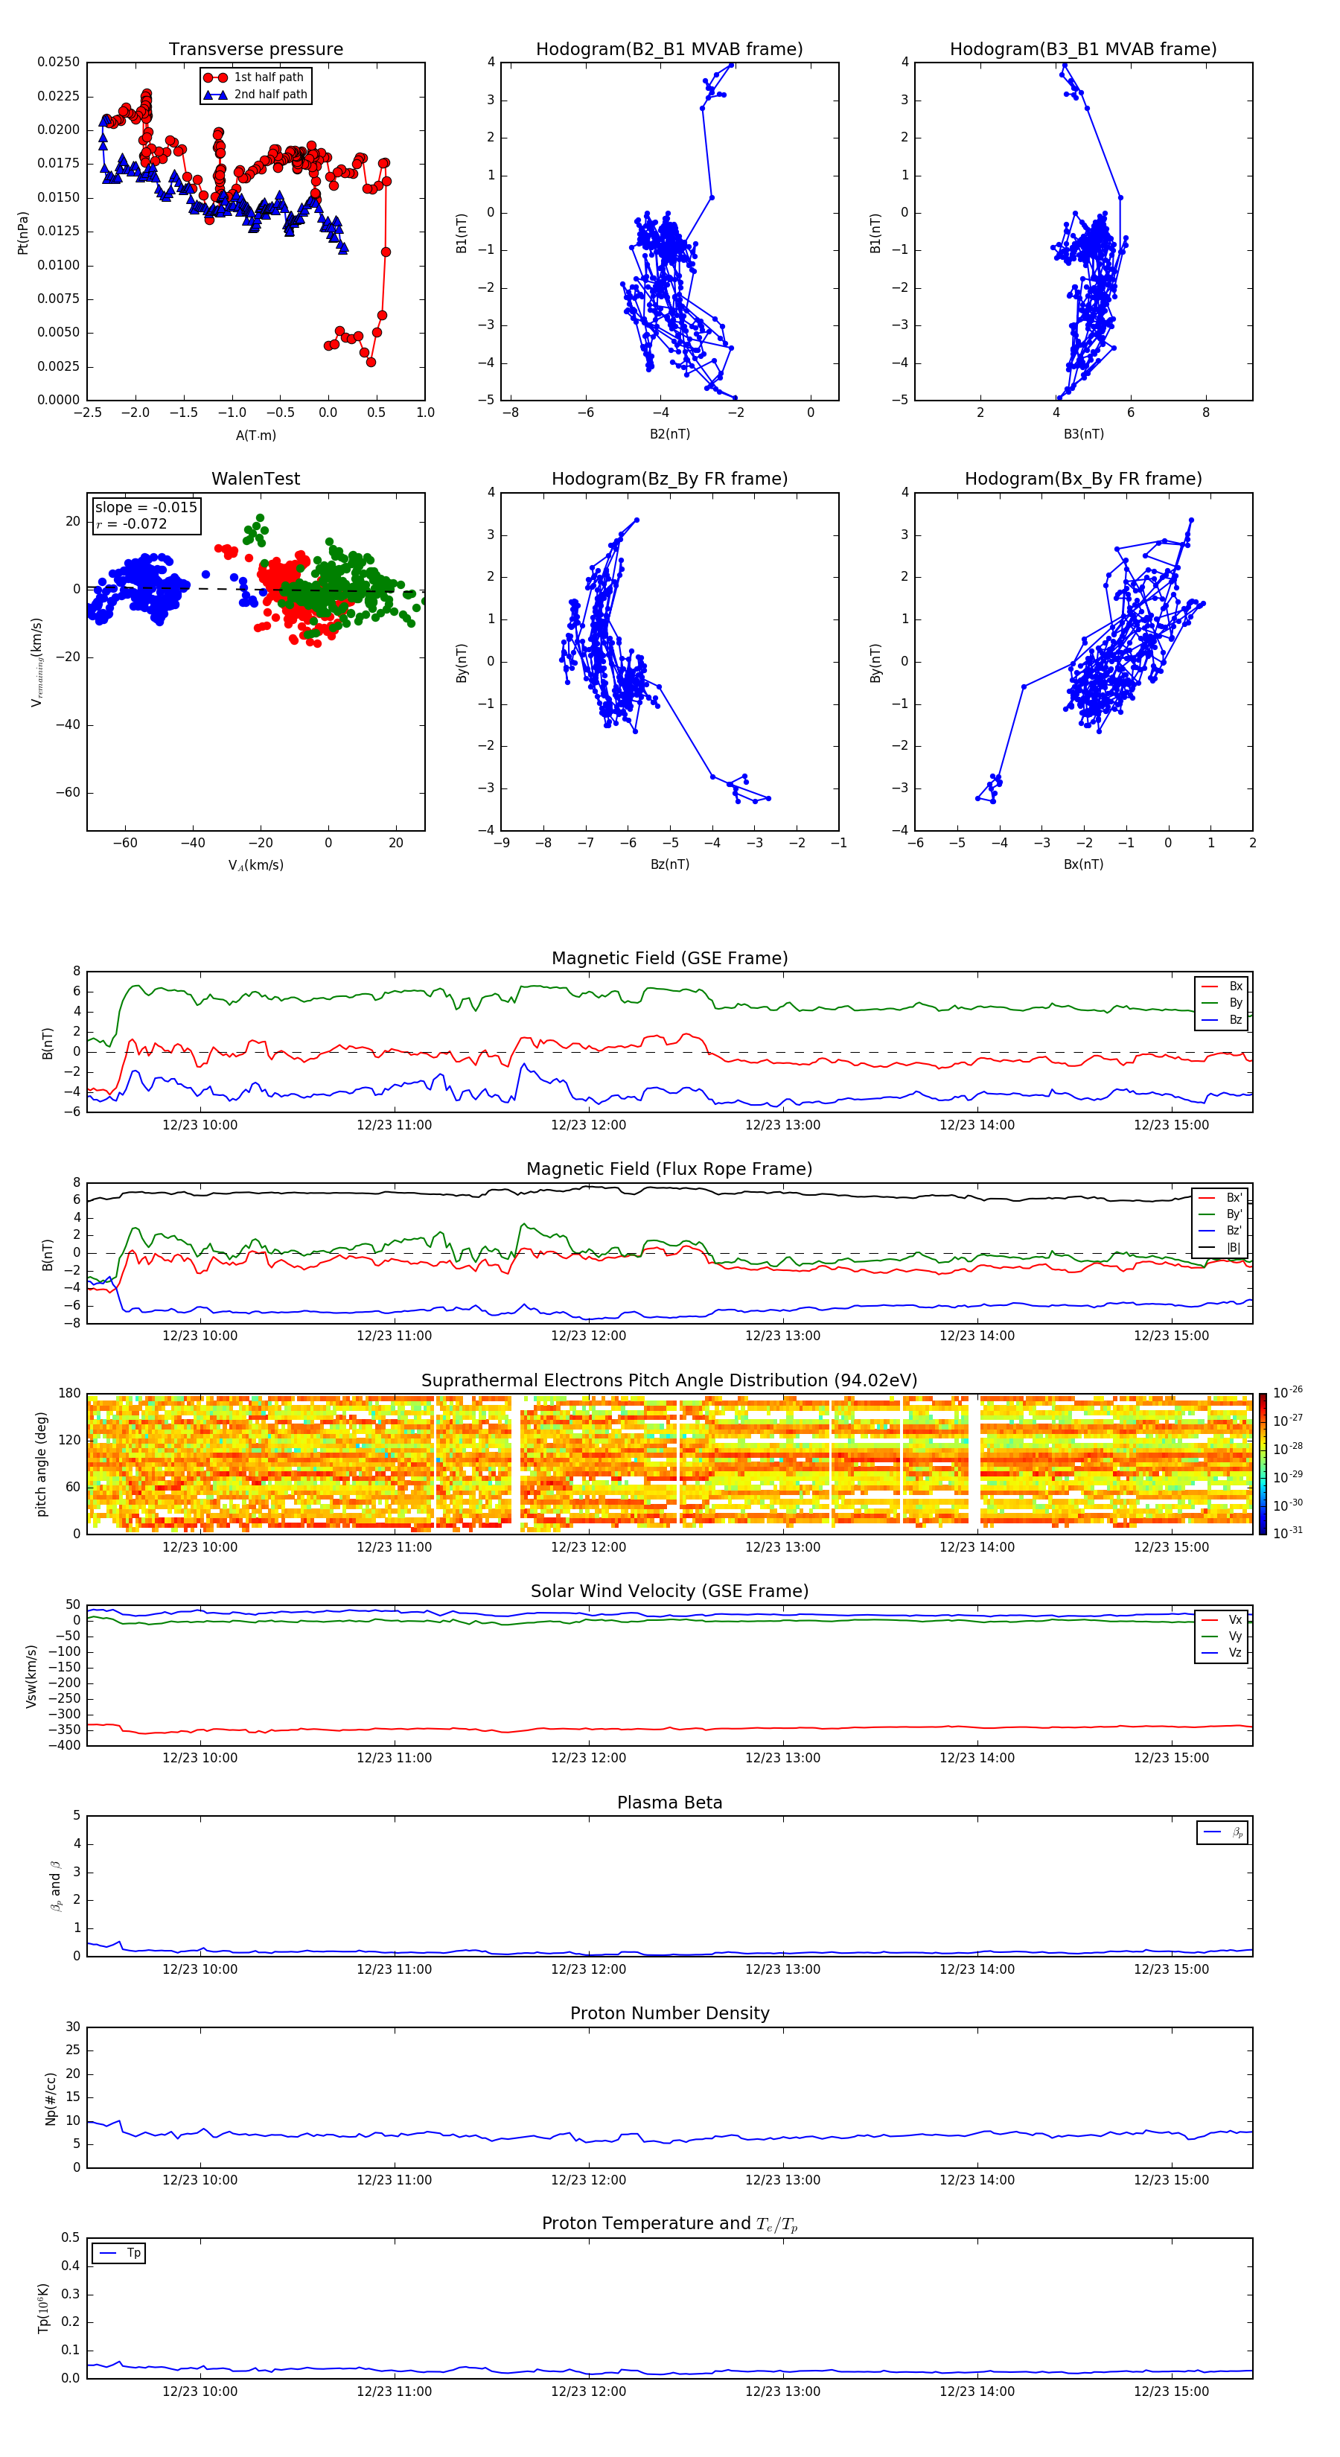
Task: Click the blue cluster in WalenTest plot
Action: coord(138,587)
